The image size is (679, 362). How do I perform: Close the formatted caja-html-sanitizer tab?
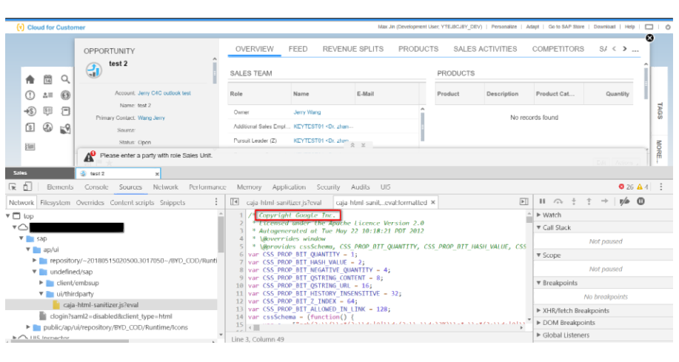tap(432, 202)
